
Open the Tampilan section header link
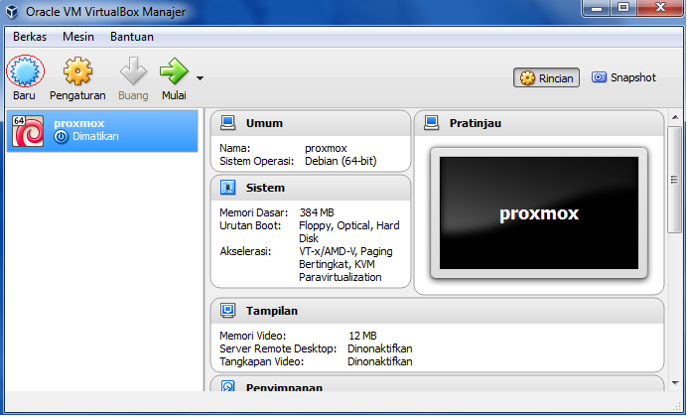(x=272, y=311)
